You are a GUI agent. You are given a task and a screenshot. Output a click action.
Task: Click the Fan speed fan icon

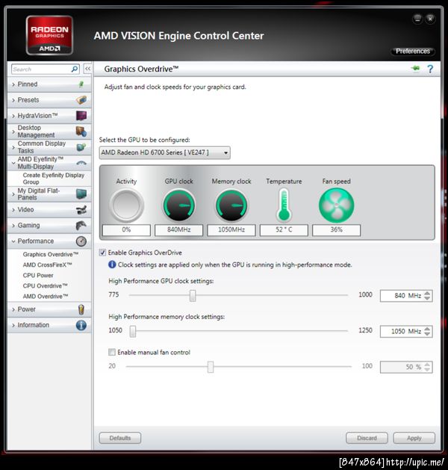point(336,205)
